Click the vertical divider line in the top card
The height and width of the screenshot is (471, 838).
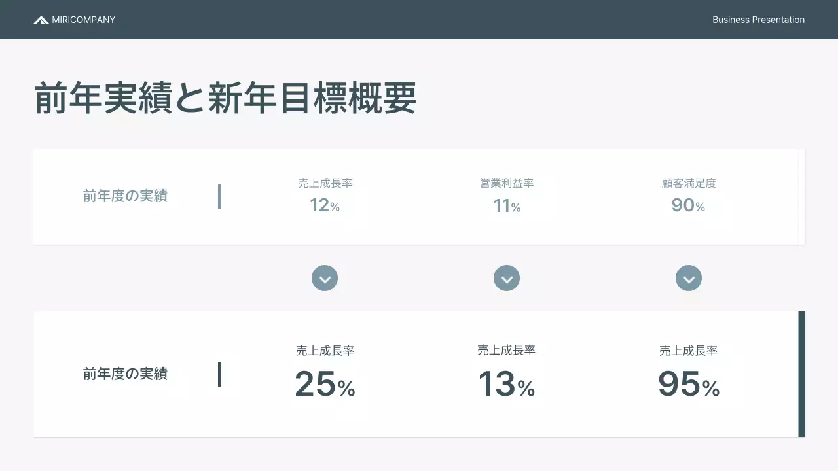point(219,197)
